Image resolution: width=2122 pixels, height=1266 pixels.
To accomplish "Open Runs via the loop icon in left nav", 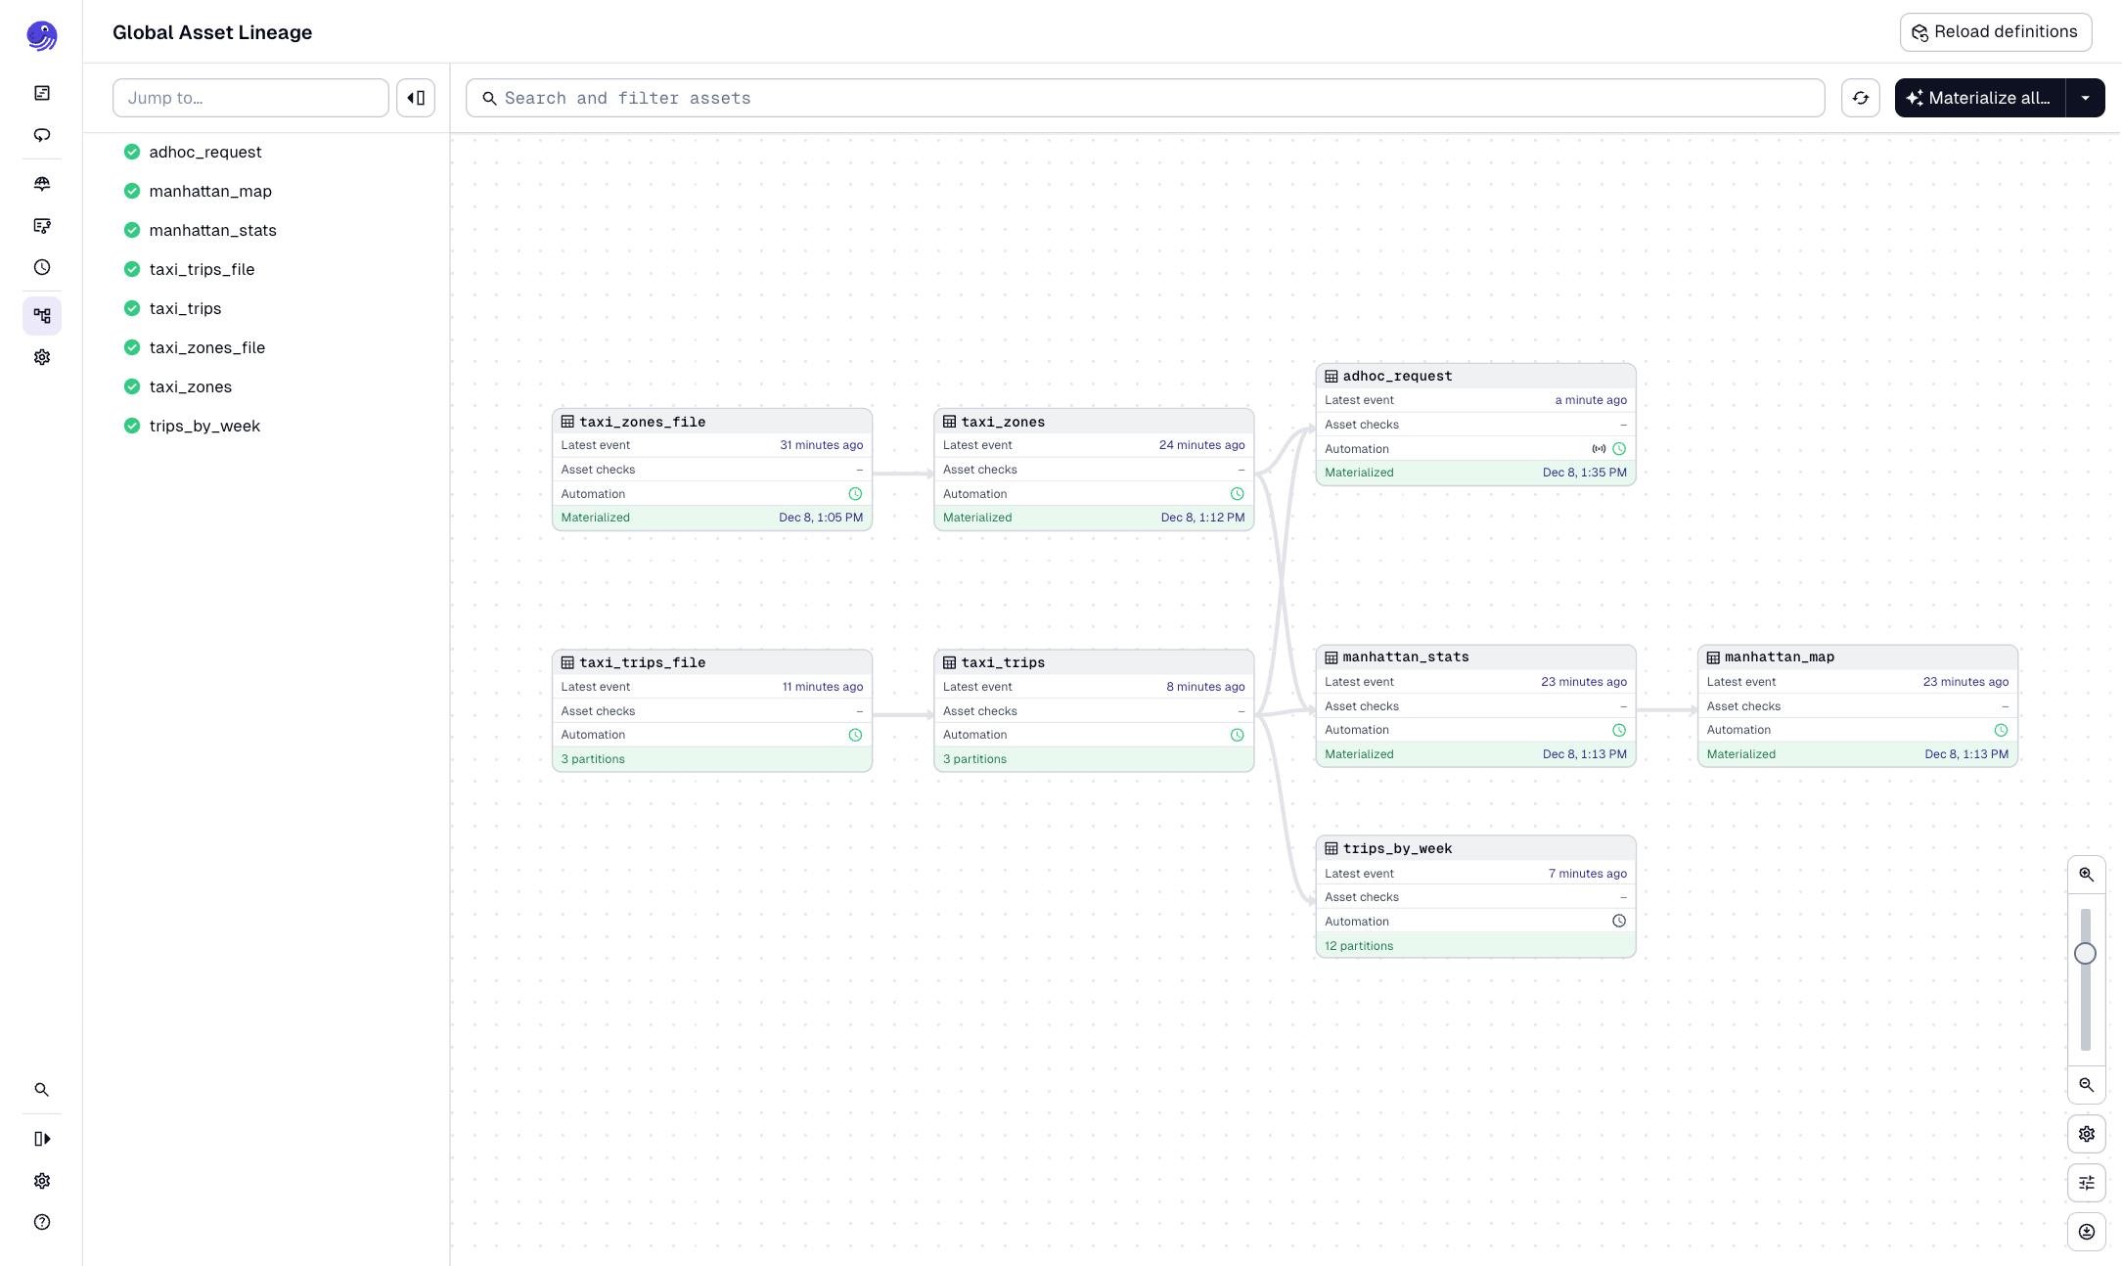I will (x=42, y=136).
